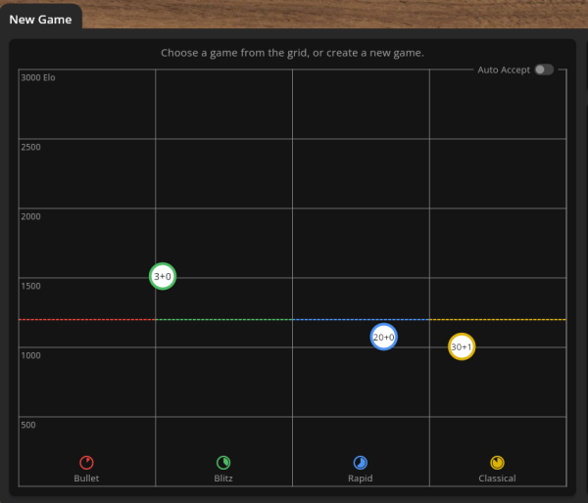Click the 1000 rating axis label
The width and height of the screenshot is (588, 503).
coord(30,355)
